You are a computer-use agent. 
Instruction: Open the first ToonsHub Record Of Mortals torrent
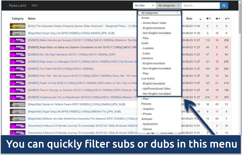(83, 126)
